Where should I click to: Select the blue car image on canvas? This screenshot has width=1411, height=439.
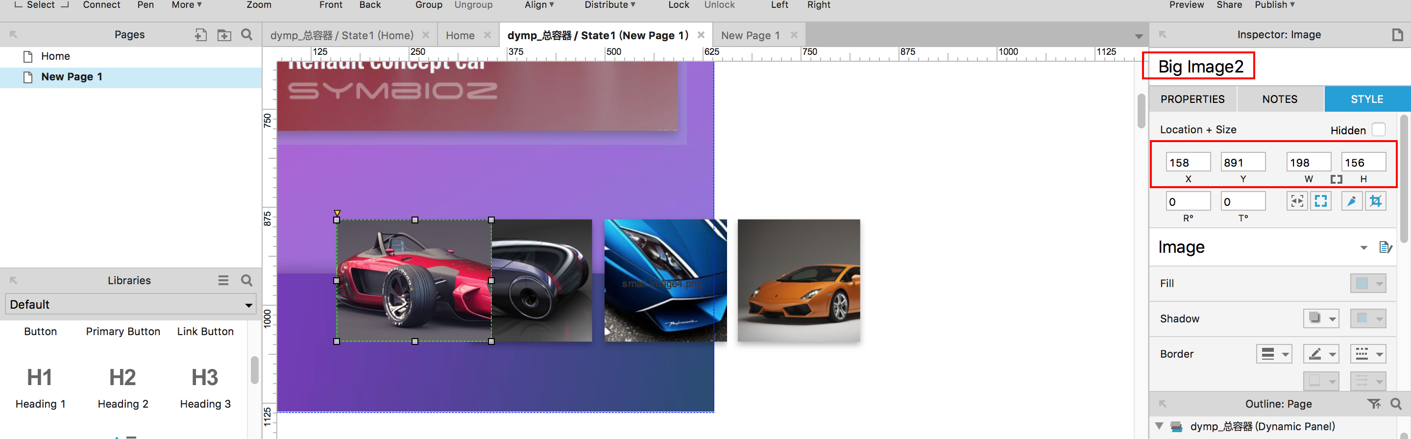coord(665,280)
